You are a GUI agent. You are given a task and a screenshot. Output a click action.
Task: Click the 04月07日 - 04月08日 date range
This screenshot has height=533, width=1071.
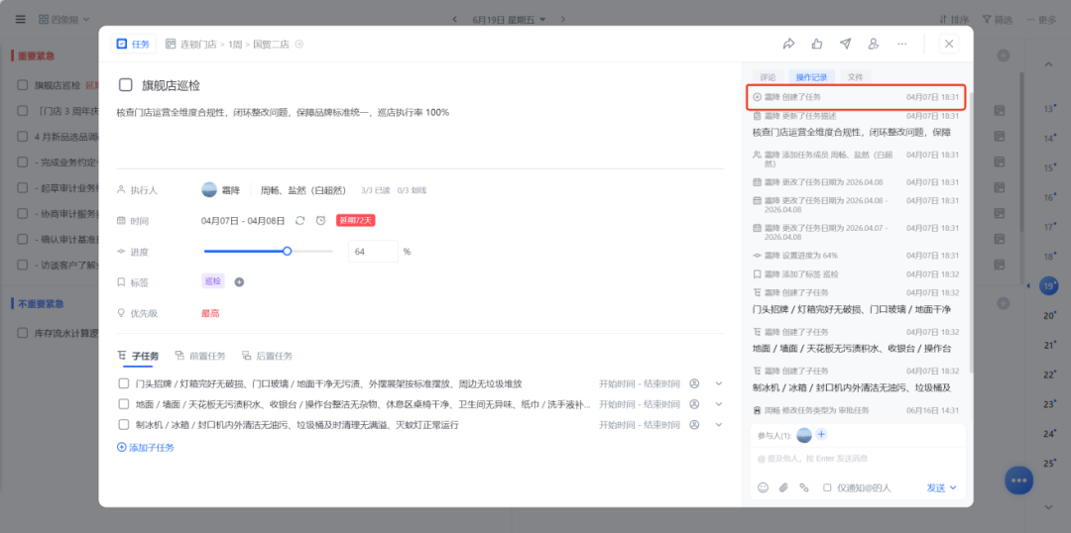click(243, 221)
